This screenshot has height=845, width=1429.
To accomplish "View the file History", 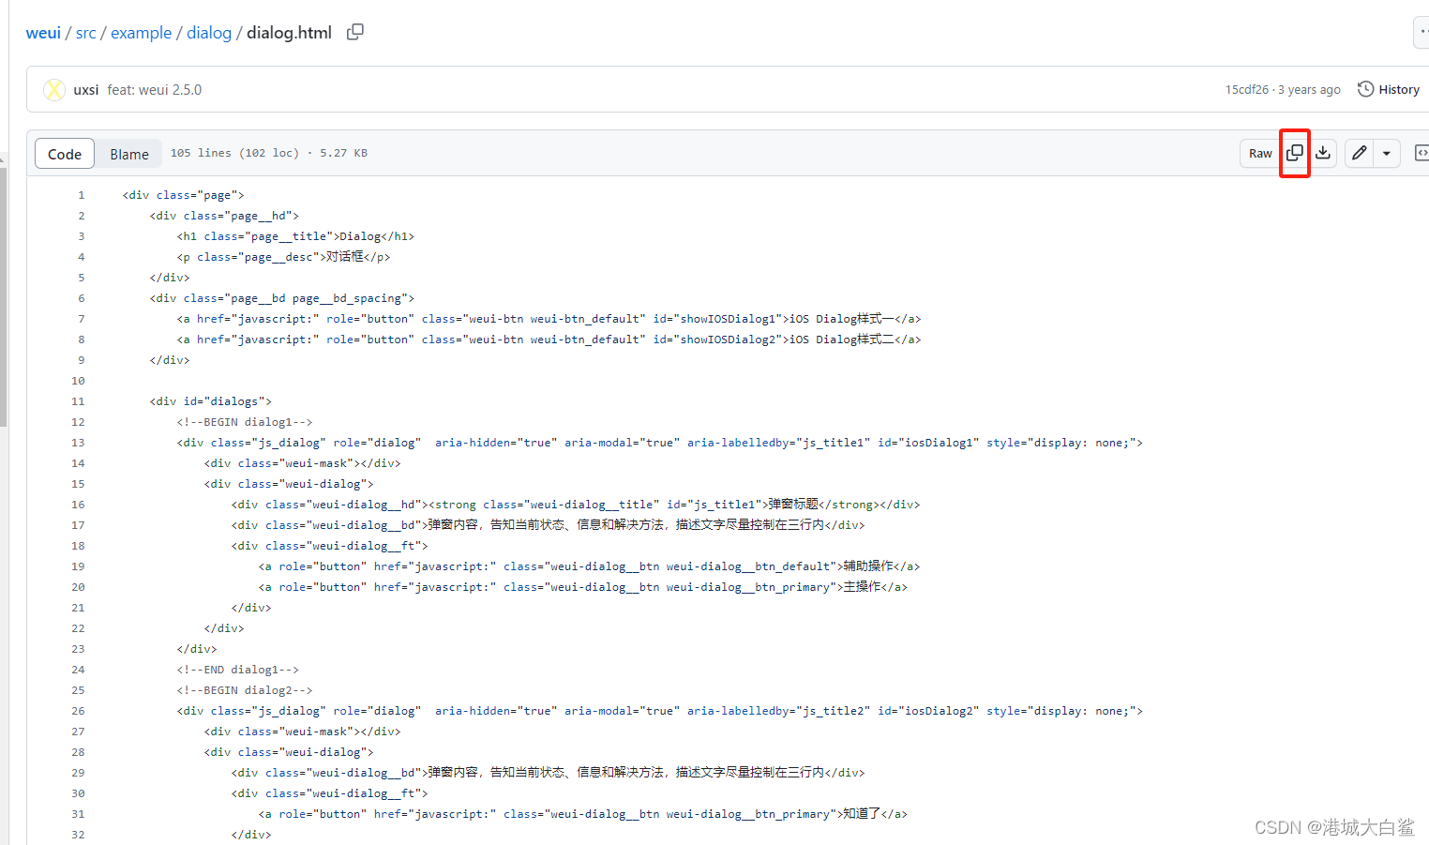I will [x=1397, y=89].
